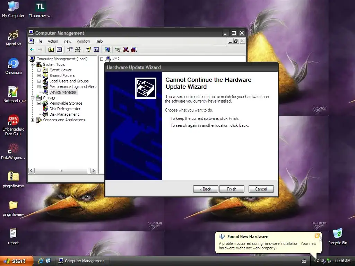Click the Disable device toolbar icon
355x266 pixels.
134,50
